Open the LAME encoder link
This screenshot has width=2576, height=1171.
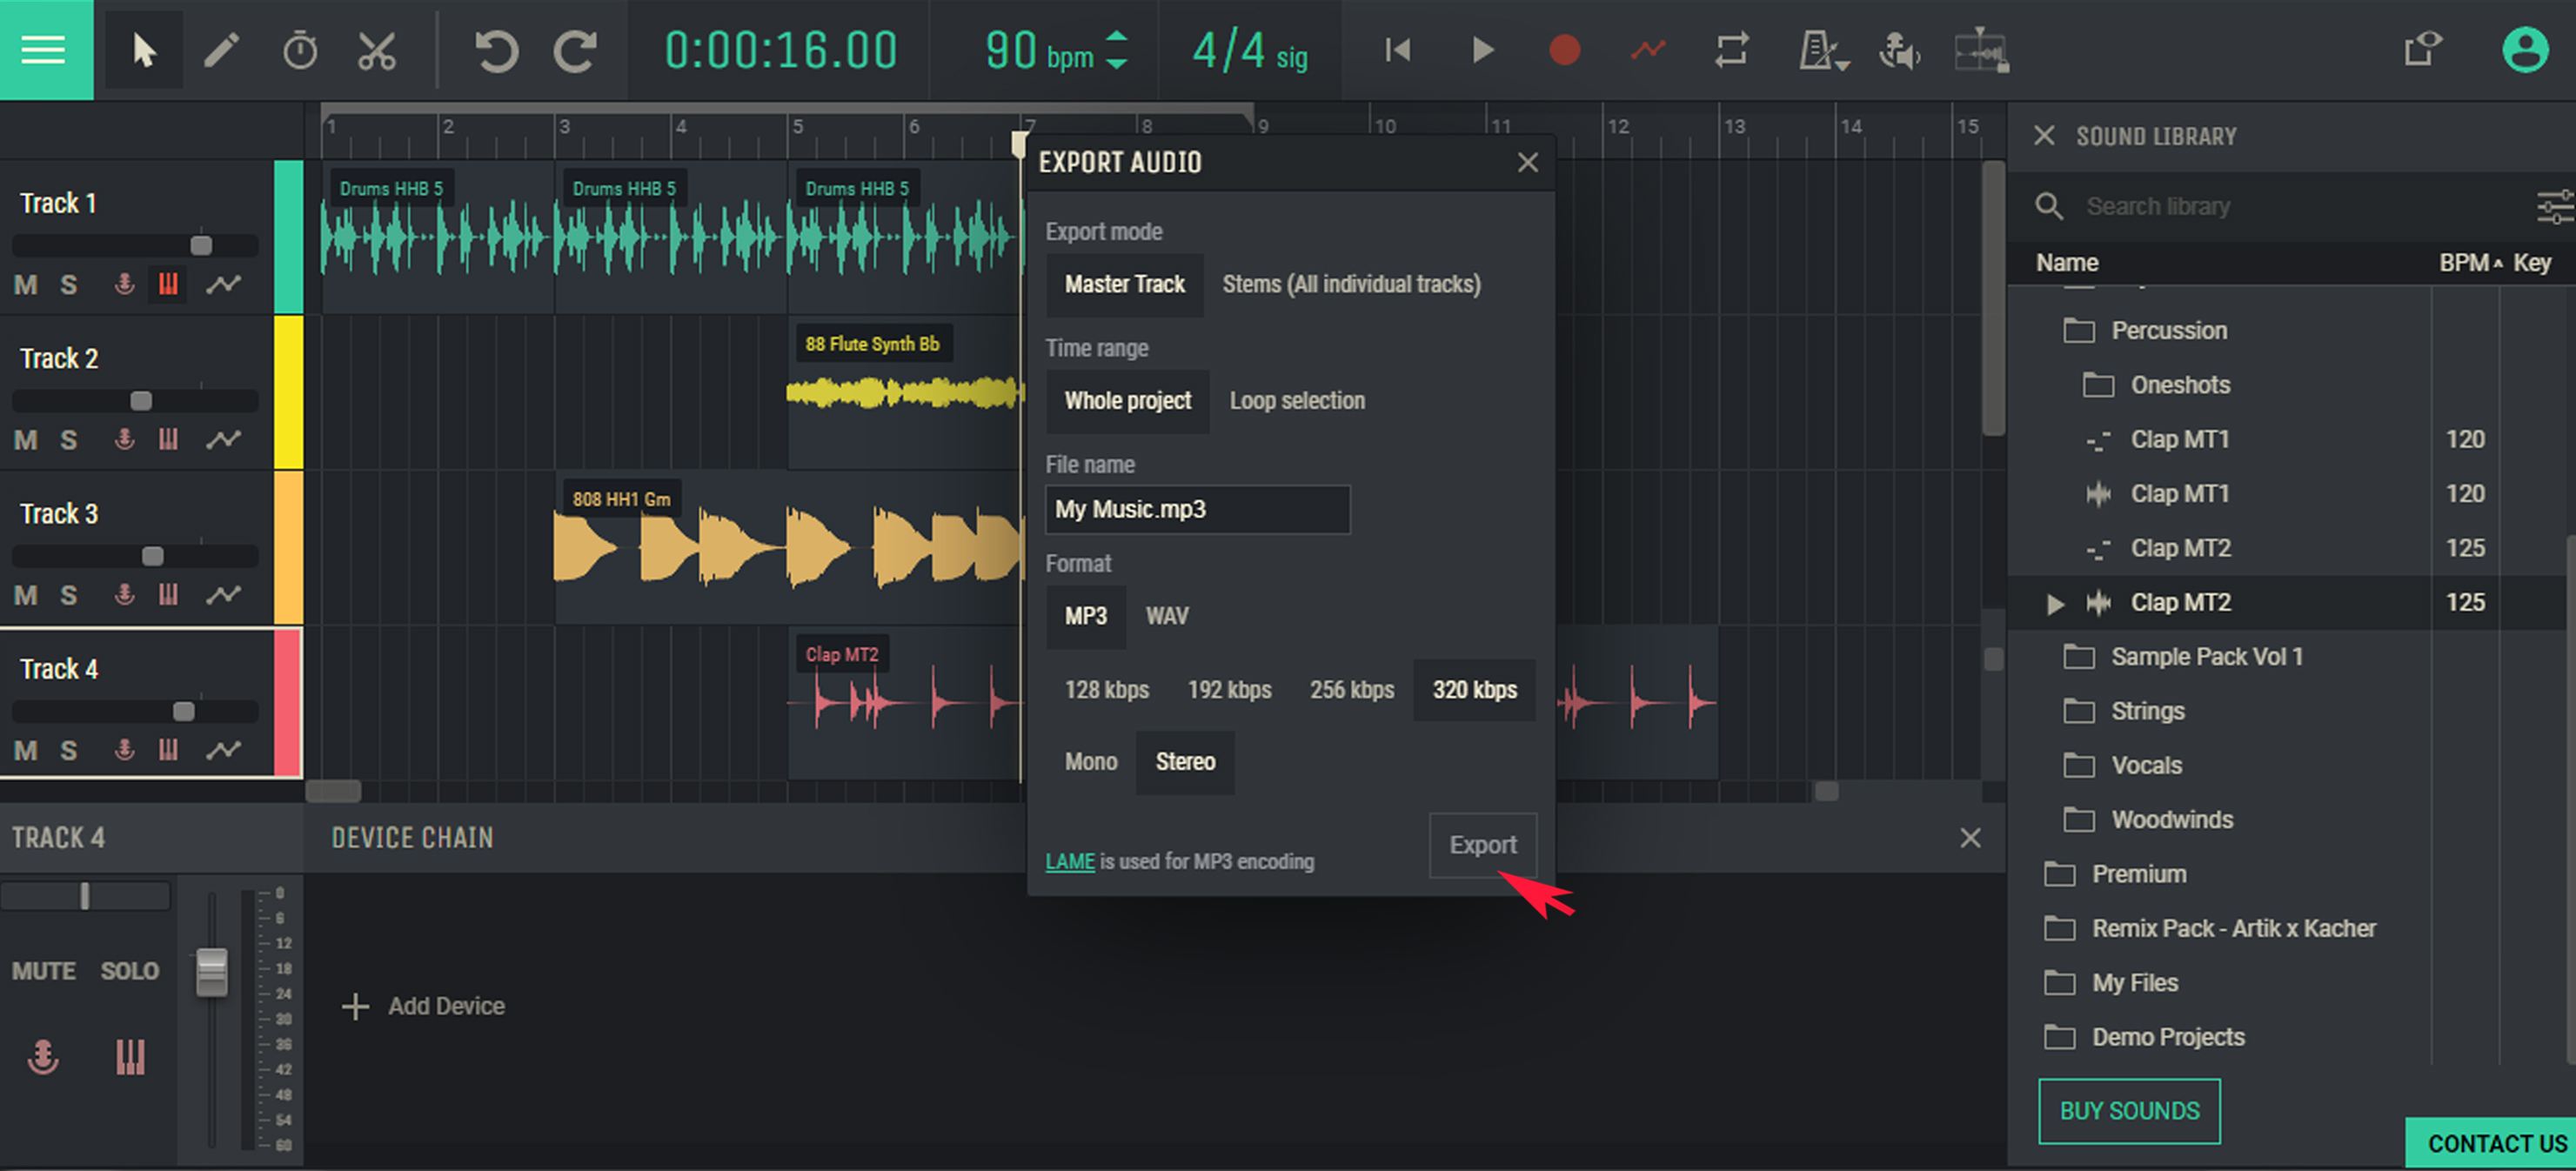point(1069,861)
